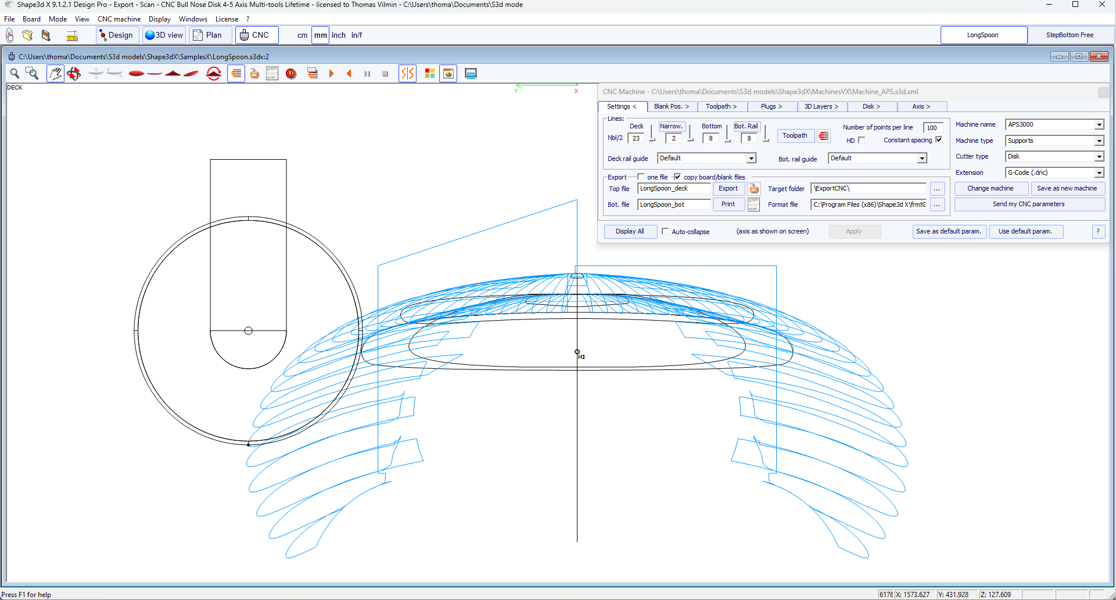This screenshot has width=1116, height=600.
Task: Open the CNC machine menu
Action: (119, 19)
